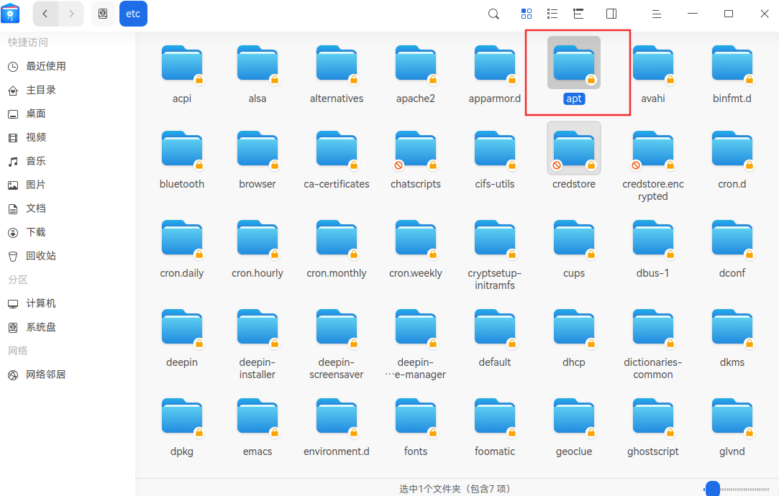
Task: Select the deepin folder
Action: click(182, 339)
